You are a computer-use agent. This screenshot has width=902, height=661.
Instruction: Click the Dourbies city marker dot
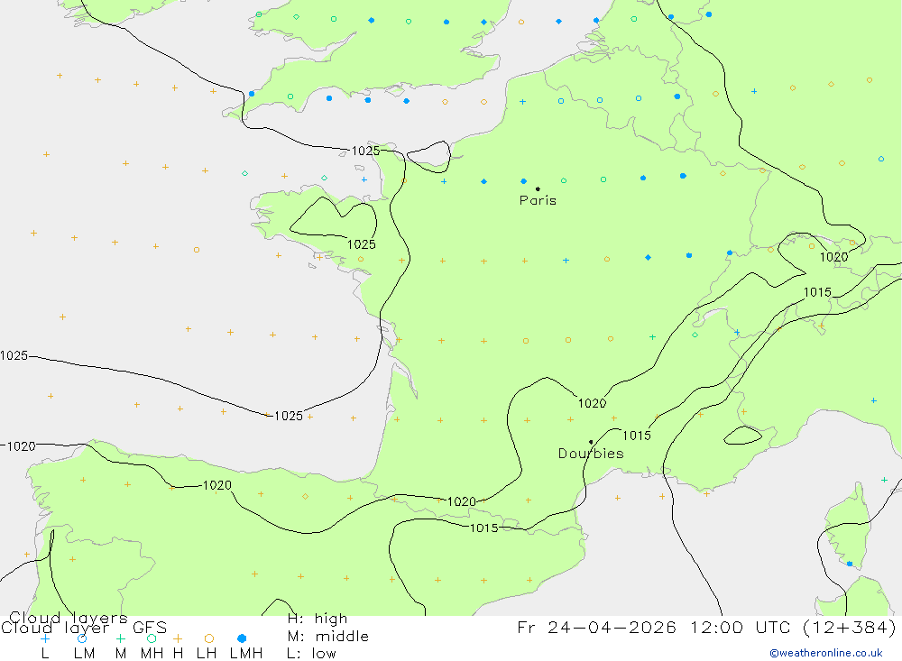coord(591,442)
